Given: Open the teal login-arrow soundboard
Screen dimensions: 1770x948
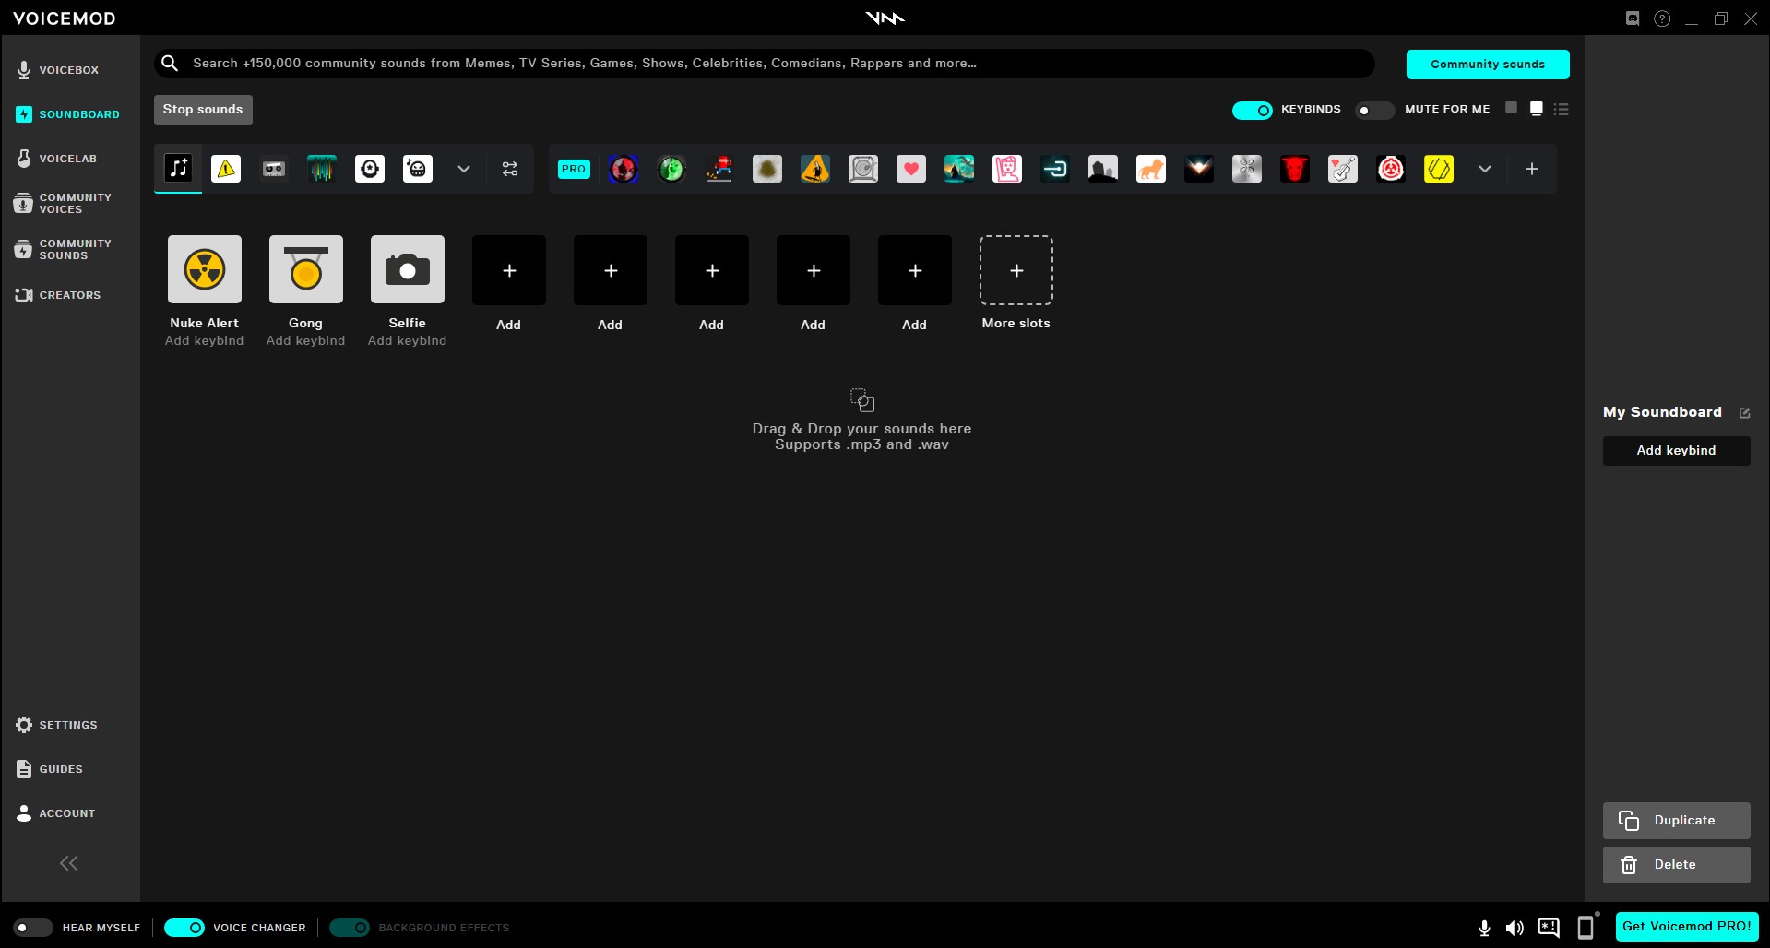Looking at the screenshot, I should pos(1055,169).
